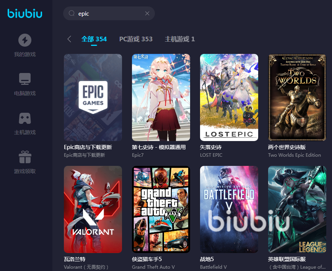Open the Grand Theft Auto V cover
Image resolution: width=332 pixels, height=271 pixels.
point(161,209)
